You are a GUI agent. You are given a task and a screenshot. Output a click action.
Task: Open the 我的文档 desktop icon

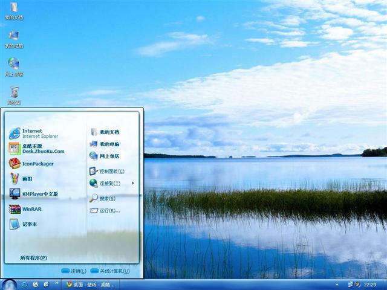click(x=14, y=11)
